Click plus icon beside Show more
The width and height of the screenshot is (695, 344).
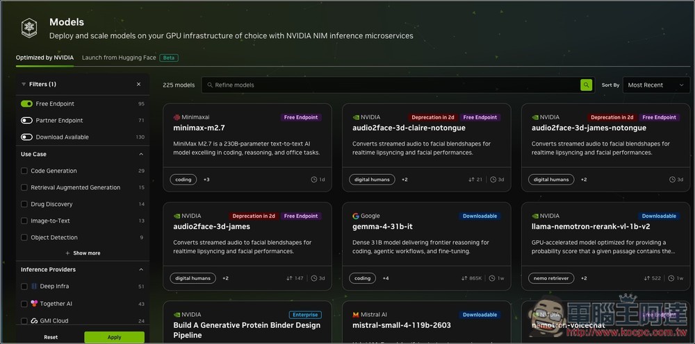tap(67, 253)
